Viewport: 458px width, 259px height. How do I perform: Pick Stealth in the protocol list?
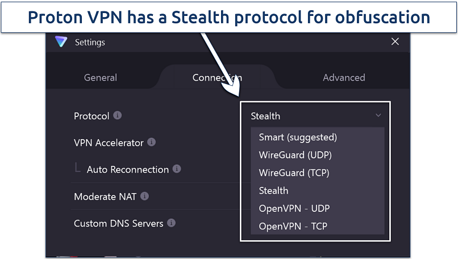pyautogui.click(x=273, y=190)
